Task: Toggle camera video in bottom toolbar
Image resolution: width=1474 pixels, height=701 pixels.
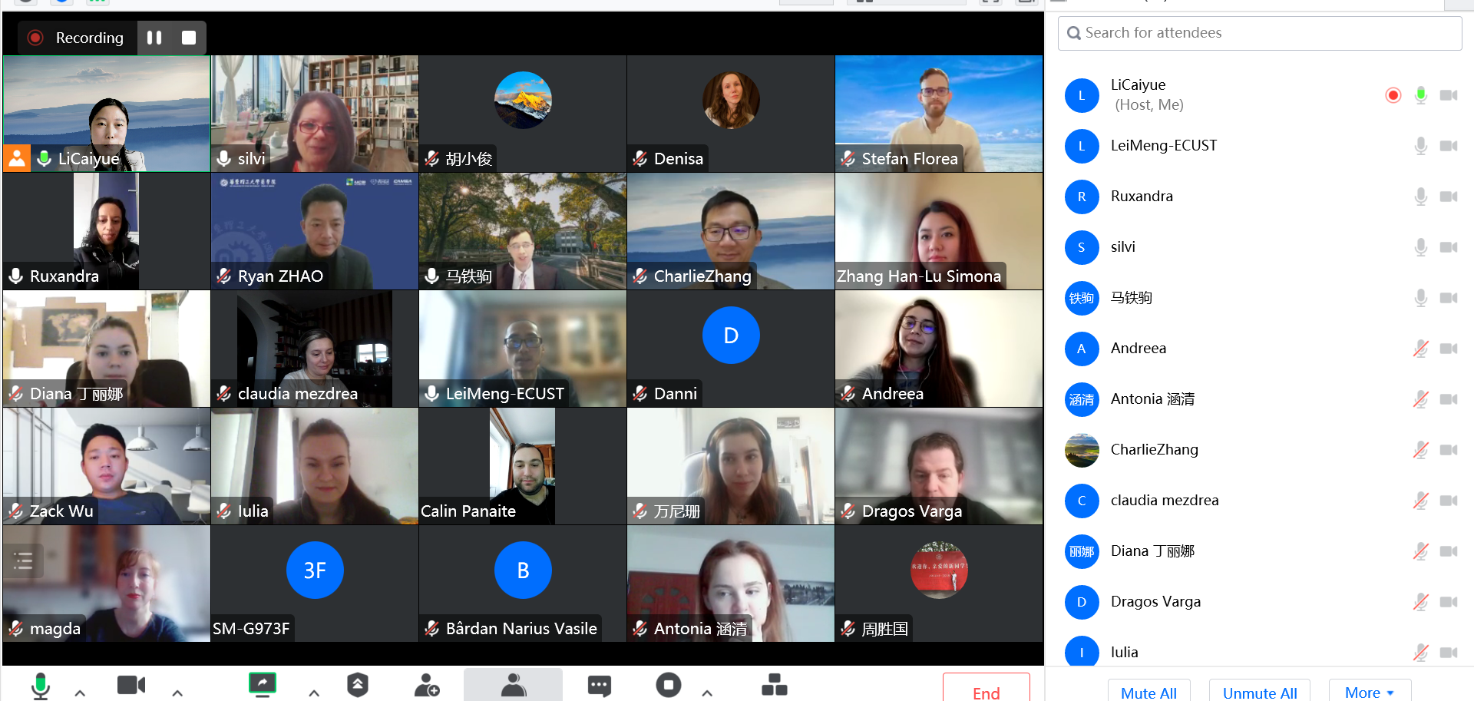Action: tap(131, 685)
